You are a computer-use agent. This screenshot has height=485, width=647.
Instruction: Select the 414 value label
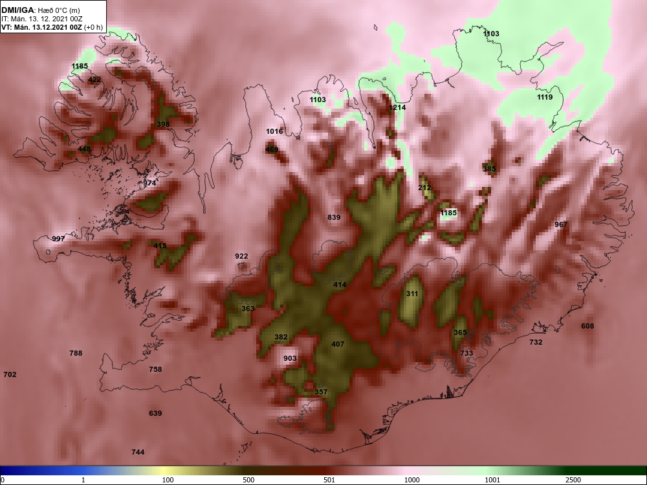coord(340,285)
